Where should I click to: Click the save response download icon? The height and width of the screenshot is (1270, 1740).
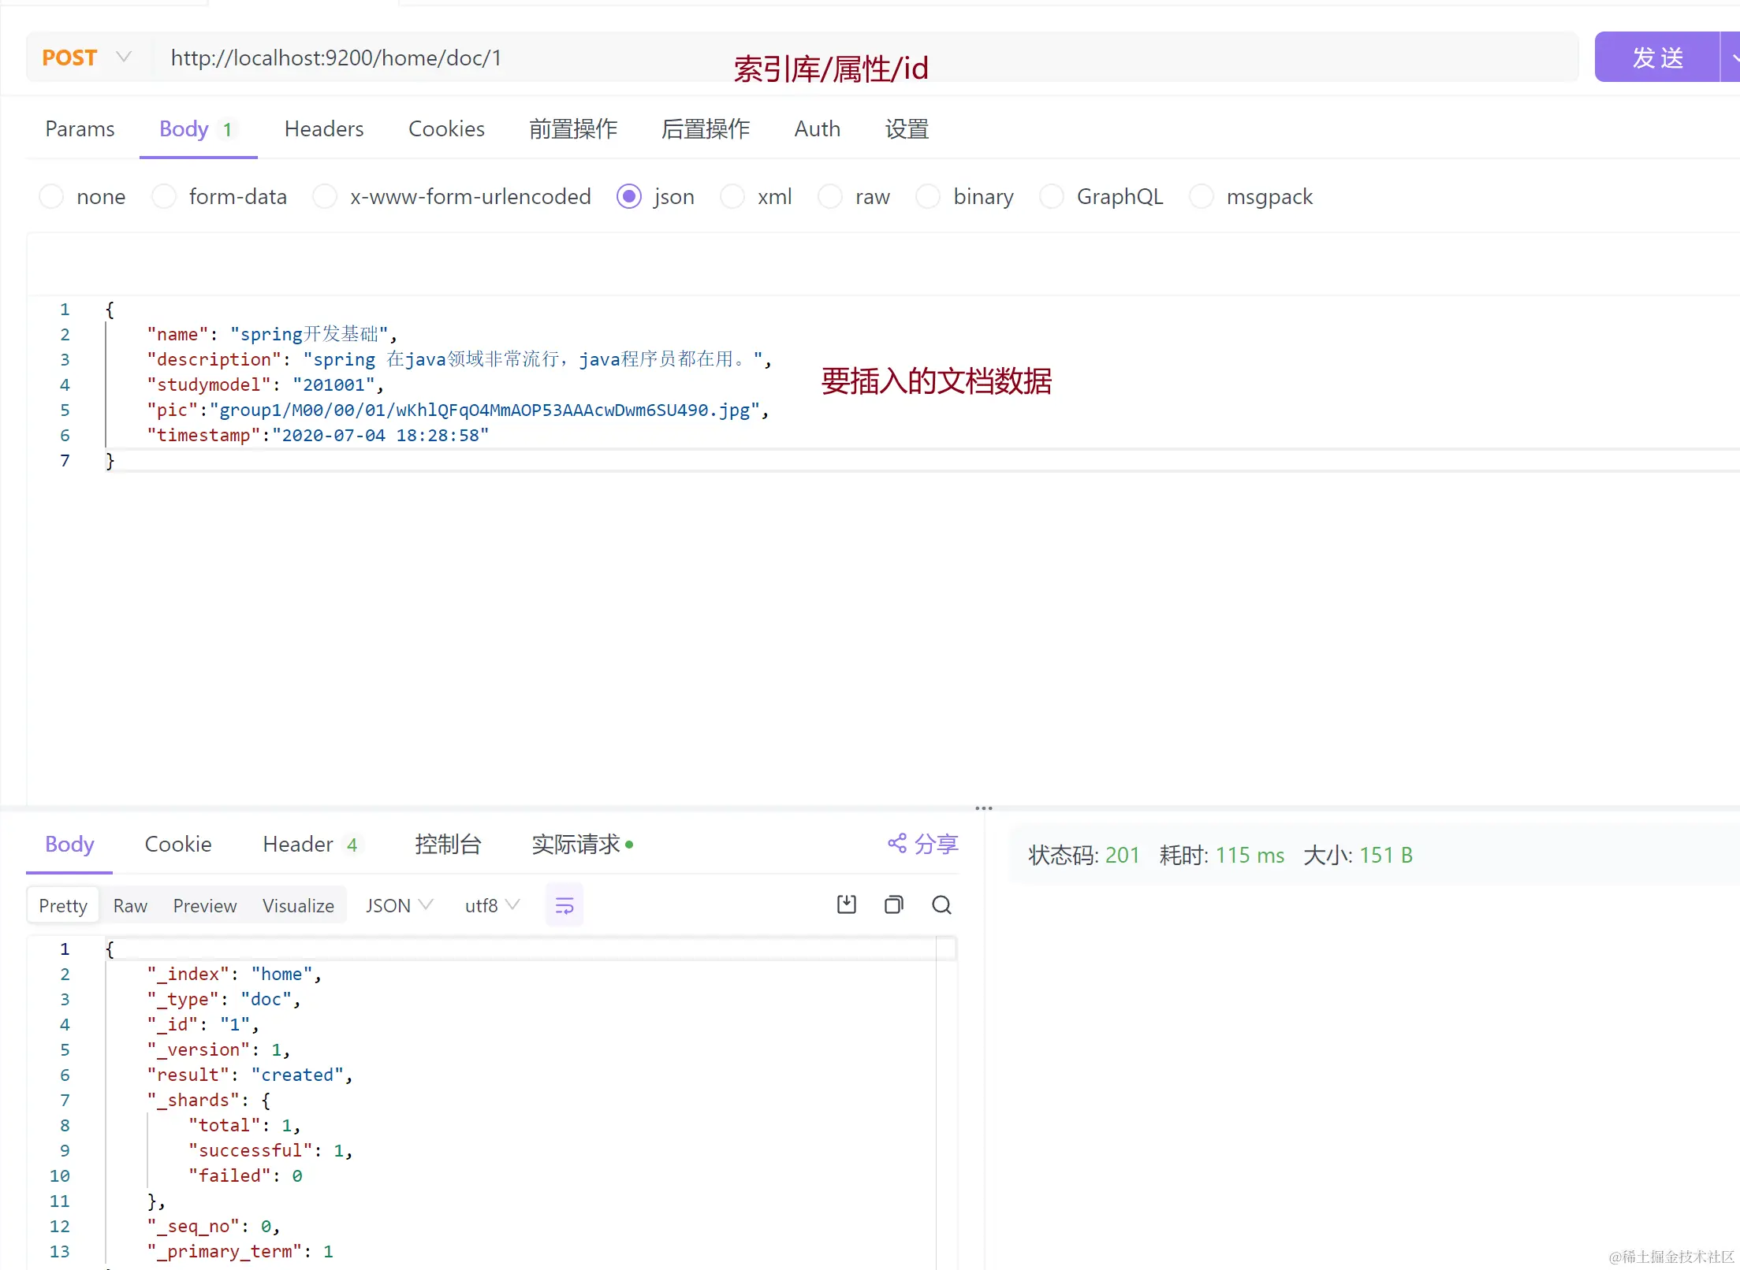pyautogui.click(x=846, y=904)
